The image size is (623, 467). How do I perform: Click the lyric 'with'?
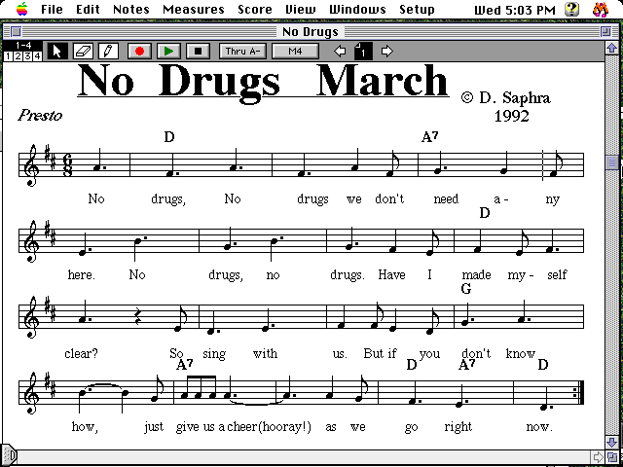pyautogui.click(x=265, y=353)
